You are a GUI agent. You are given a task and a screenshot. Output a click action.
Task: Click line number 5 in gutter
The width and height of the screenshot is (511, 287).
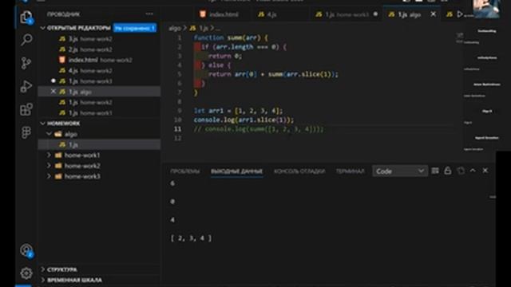[x=179, y=74]
